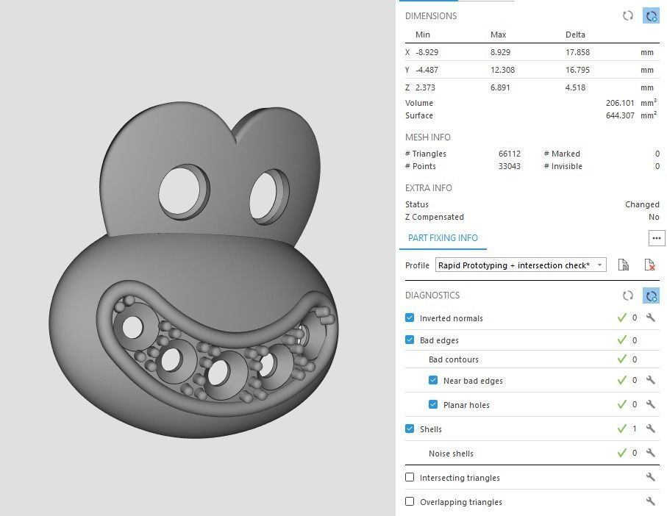The image size is (667, 516).
Task: Click the Status value Changed
Action: pyautogui.click(x=642, y=204)
